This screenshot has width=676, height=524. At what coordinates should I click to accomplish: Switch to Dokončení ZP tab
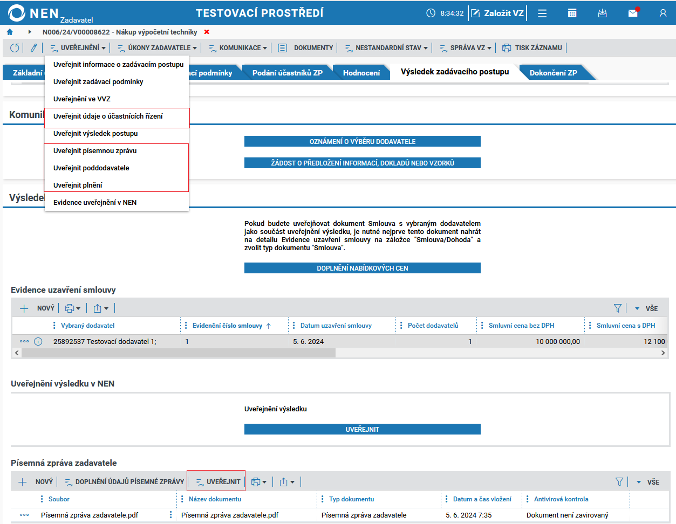point(554,73)
